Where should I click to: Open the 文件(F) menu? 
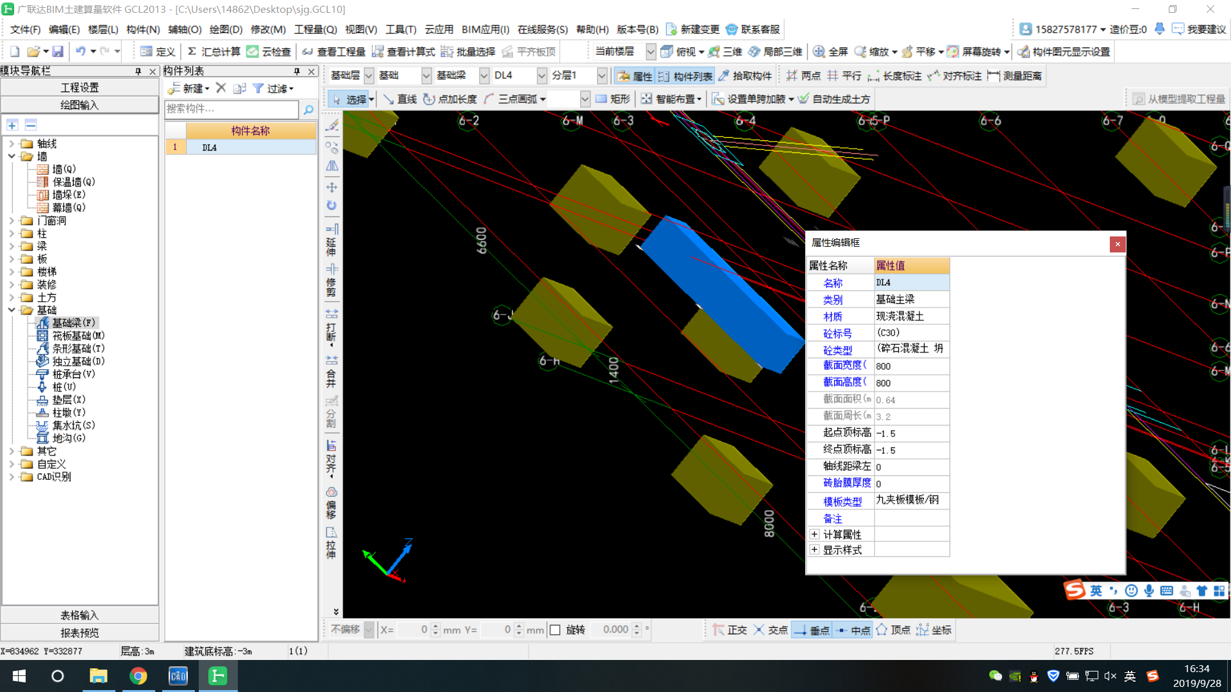25,29
